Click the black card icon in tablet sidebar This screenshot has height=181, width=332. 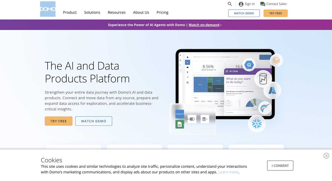[188, 67]
